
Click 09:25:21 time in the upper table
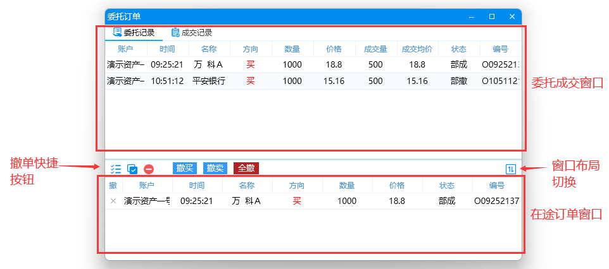click(x=167, y=65)
